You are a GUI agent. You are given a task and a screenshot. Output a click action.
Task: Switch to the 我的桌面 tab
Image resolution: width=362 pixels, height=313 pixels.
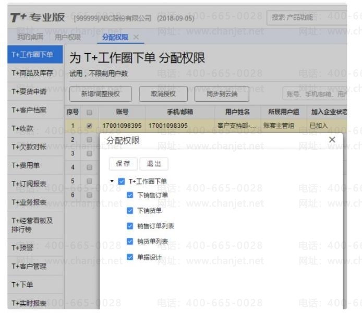pyautogui.click(x=30, y=37)
